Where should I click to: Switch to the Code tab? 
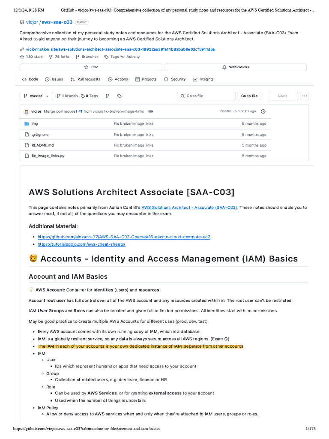[30, 79]
